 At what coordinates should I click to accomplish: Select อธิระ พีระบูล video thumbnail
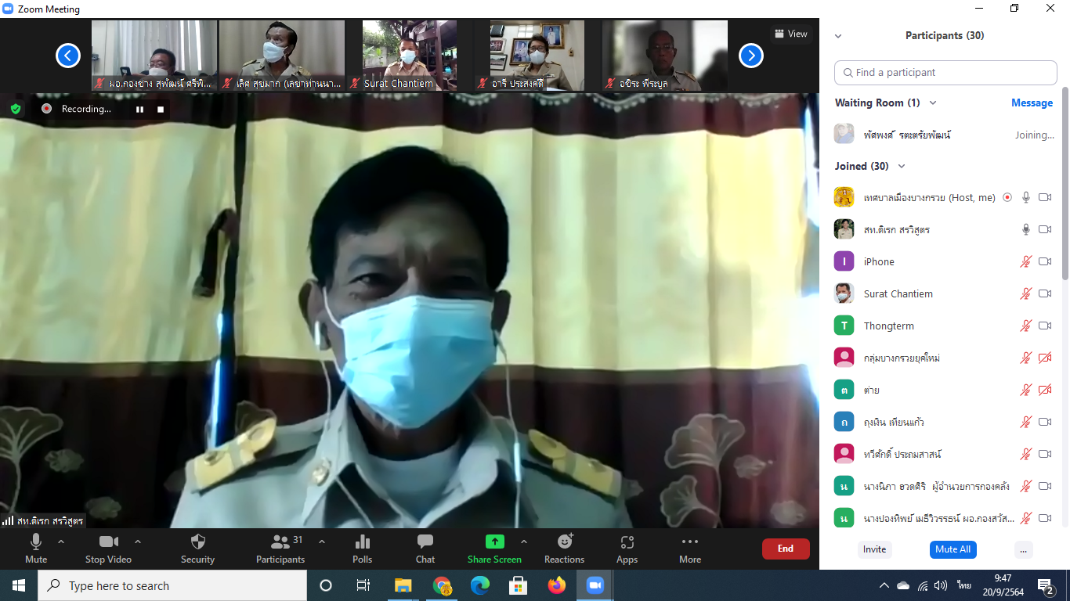pyautogui.click(x=664, y=56)
